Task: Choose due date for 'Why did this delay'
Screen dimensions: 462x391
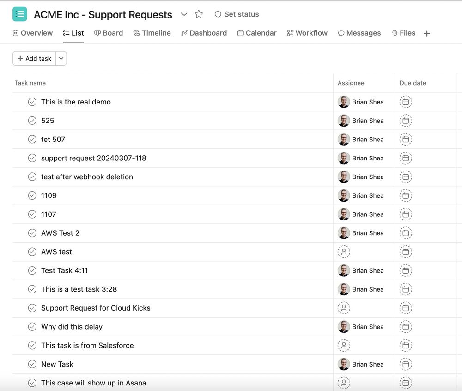Action: 406,327
